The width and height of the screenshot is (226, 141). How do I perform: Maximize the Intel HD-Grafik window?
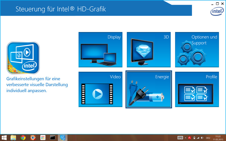point(217,4)
